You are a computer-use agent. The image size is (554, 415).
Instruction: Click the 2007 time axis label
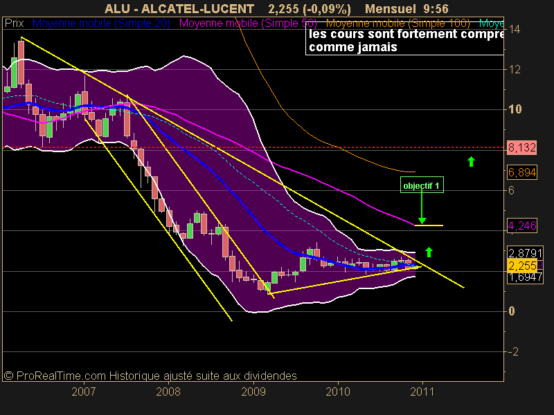click(84, 391)
